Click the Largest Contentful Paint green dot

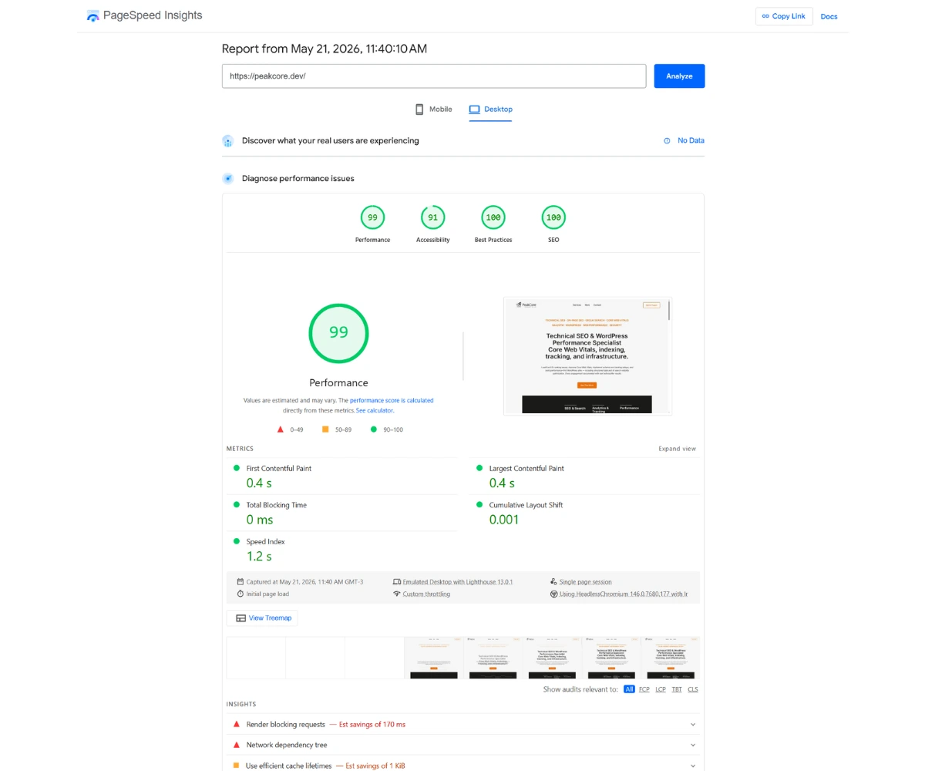tap(479, 468)
